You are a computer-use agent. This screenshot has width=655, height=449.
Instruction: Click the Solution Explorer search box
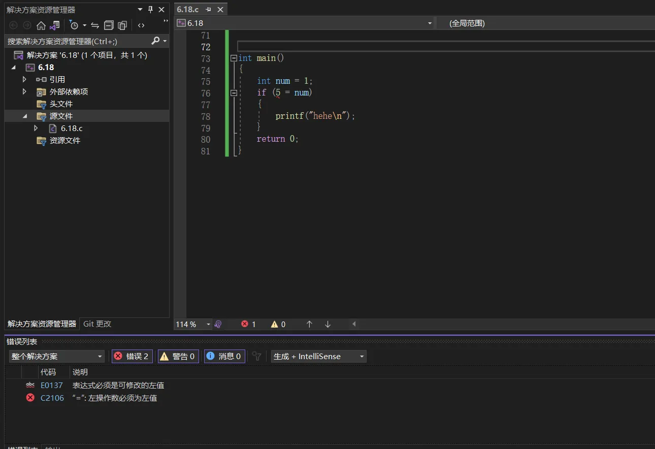[78, 41]
